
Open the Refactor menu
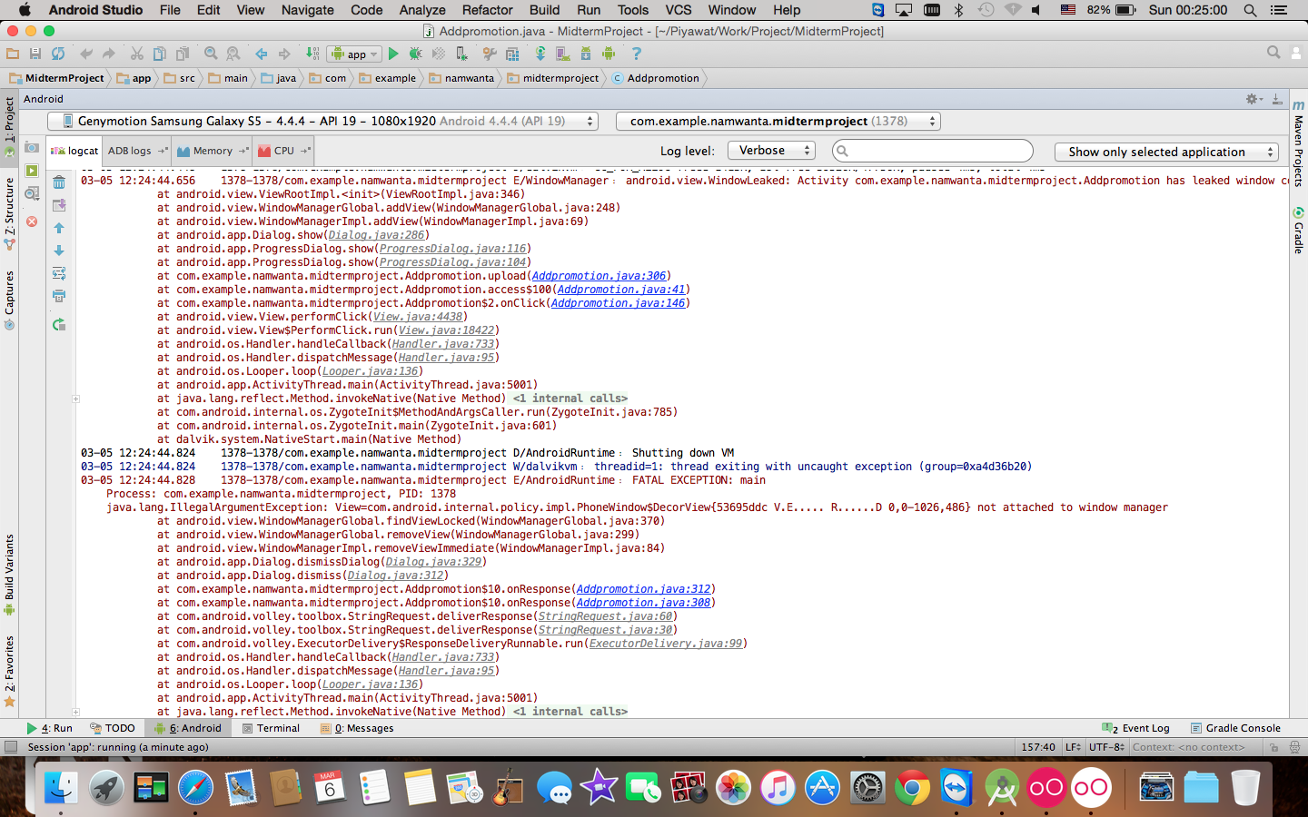(487, 10)
